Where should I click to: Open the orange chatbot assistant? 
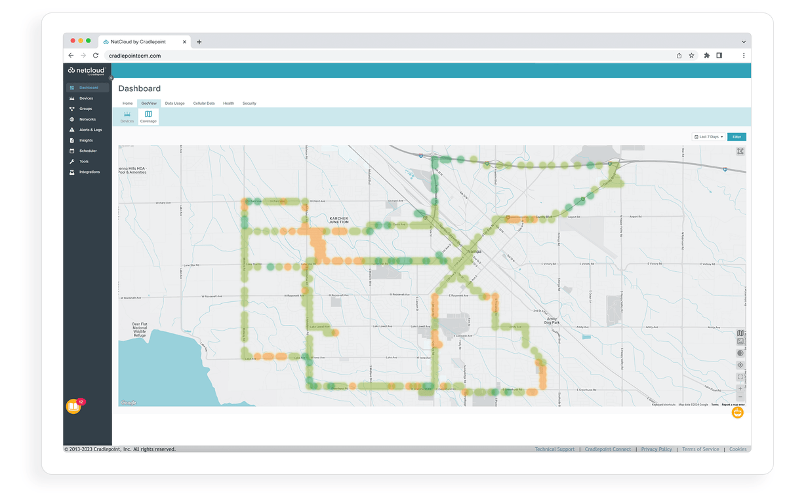coord(737,413)
